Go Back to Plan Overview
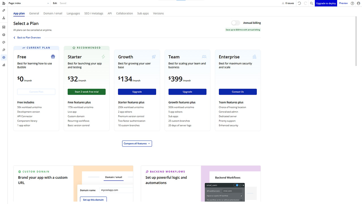This screenshot has height=204, width=362. click(27, 38)
